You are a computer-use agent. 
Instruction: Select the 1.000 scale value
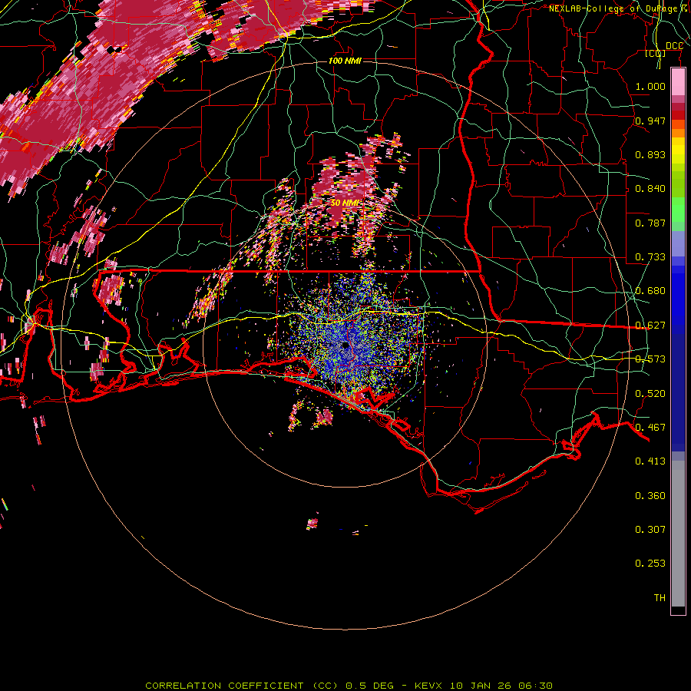pos(650,86)
